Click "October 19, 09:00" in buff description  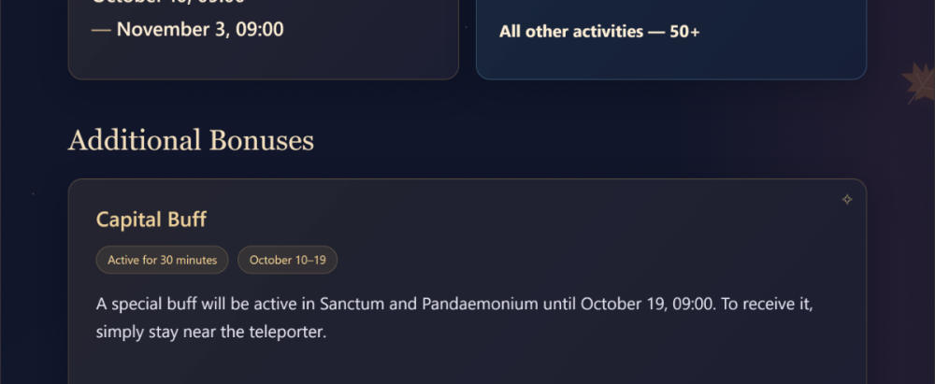point(646,304)
